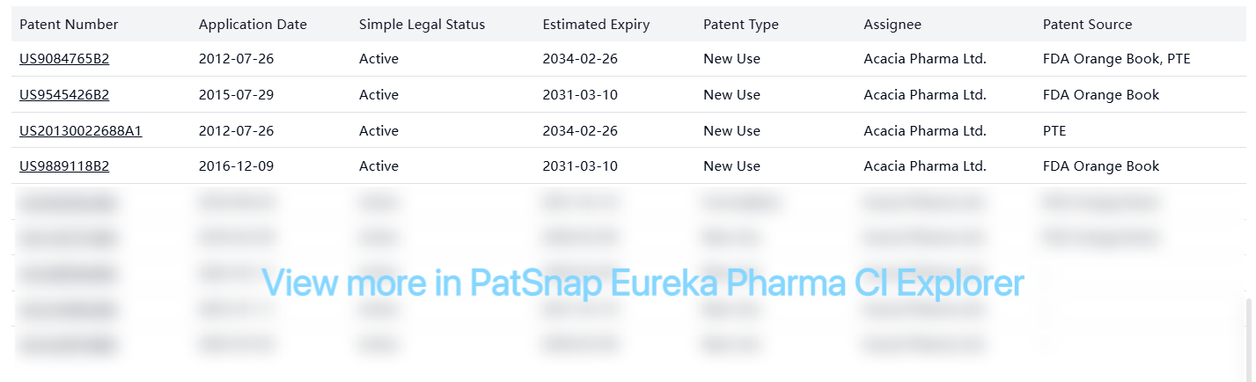Click the Simple Legal Status header
Screen dimensions: 1256x382
pos(422,25)
